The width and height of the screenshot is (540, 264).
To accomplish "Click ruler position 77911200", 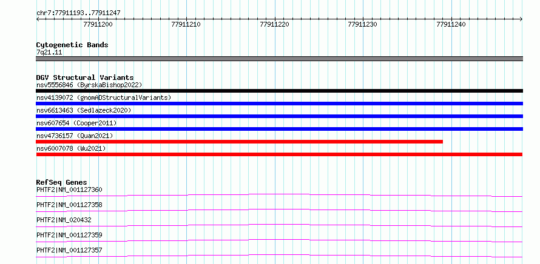I will [x=98, y=24].
